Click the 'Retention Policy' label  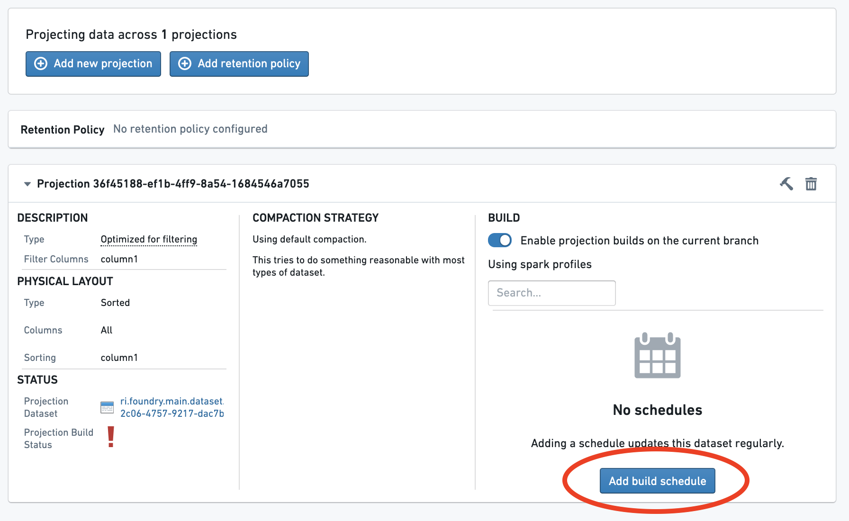(63, 130)
